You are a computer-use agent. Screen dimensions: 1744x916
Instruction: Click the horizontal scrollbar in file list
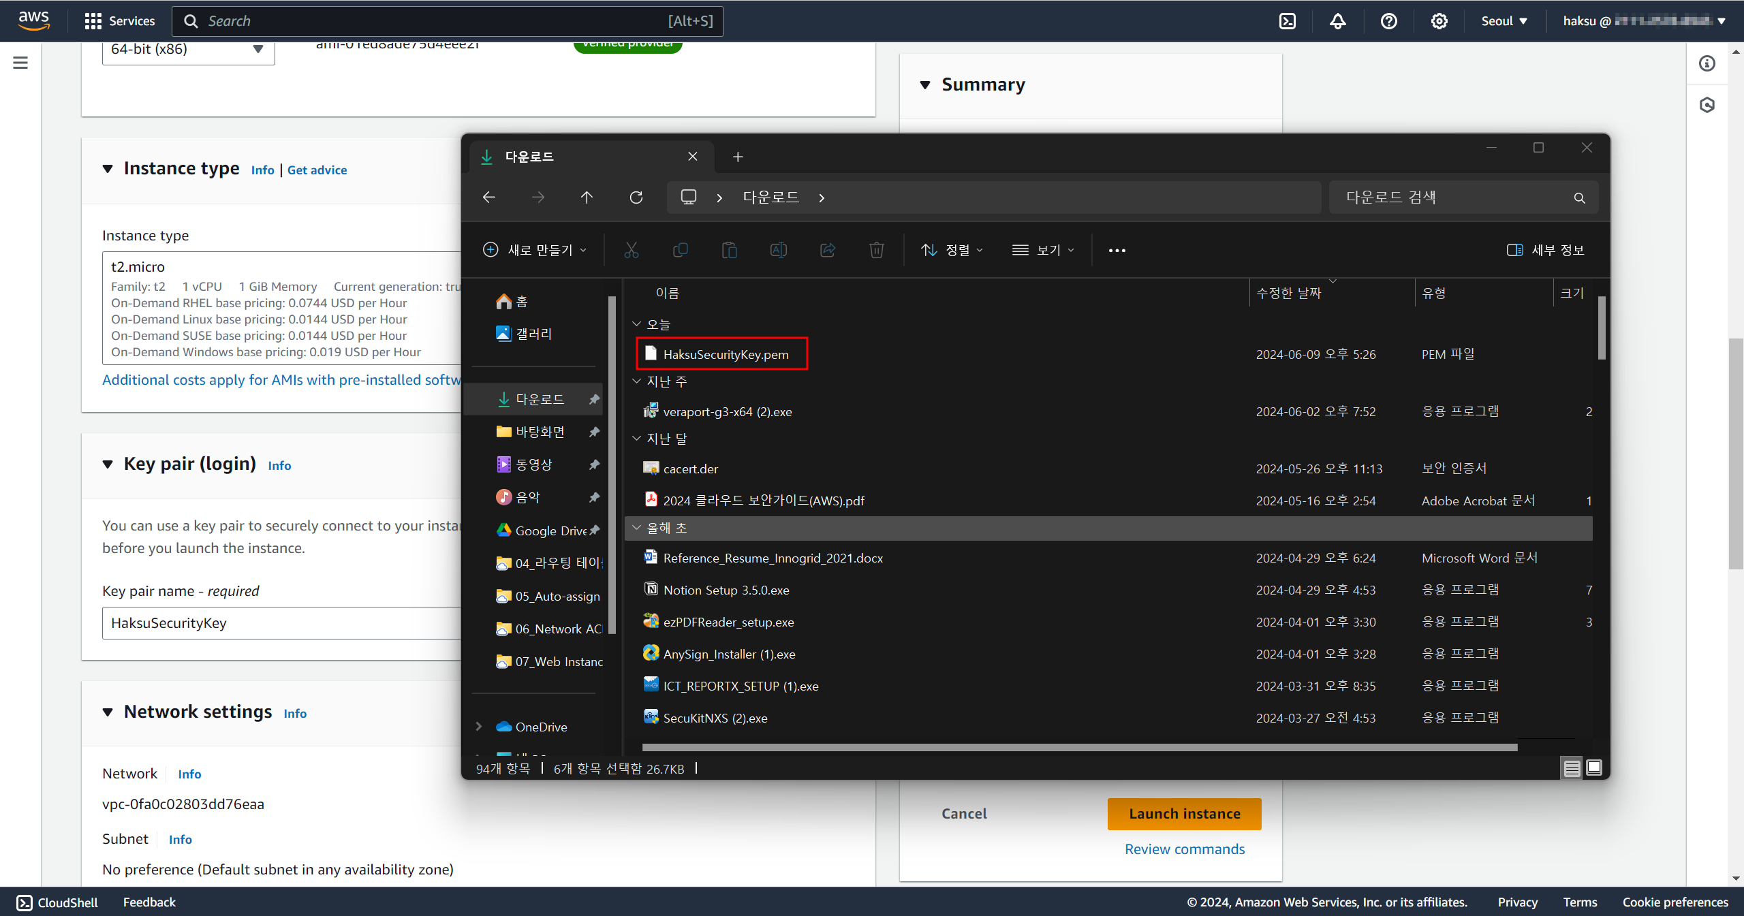pyautogui.click(x=1079, y=747)
